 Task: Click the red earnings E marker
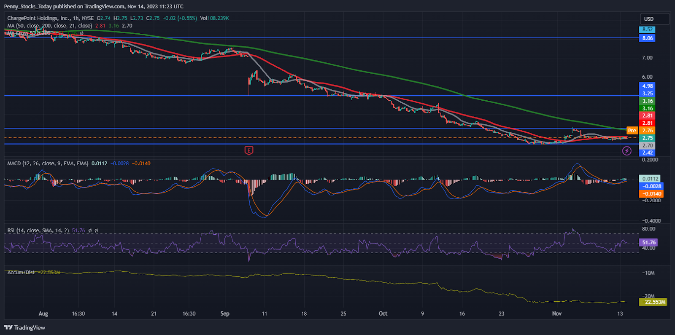249,150
